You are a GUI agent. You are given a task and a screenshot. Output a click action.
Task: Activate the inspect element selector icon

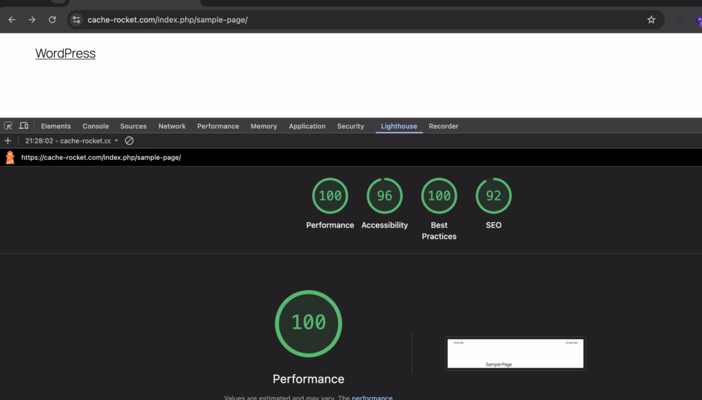[8, 126]
